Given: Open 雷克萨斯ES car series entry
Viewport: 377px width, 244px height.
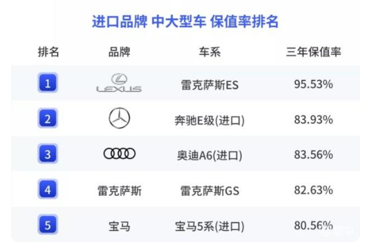Looking at the screenshot, I should click(x=210, y=85).
